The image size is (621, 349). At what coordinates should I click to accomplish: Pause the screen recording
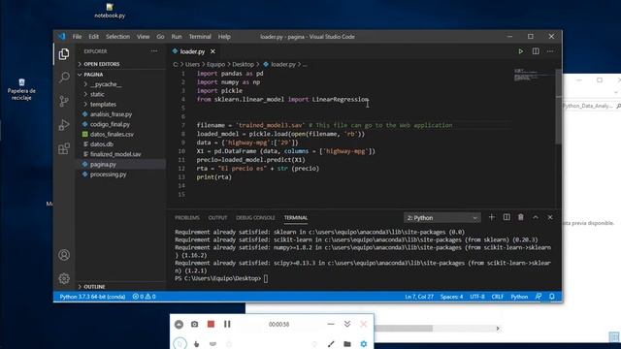(227, 324)
